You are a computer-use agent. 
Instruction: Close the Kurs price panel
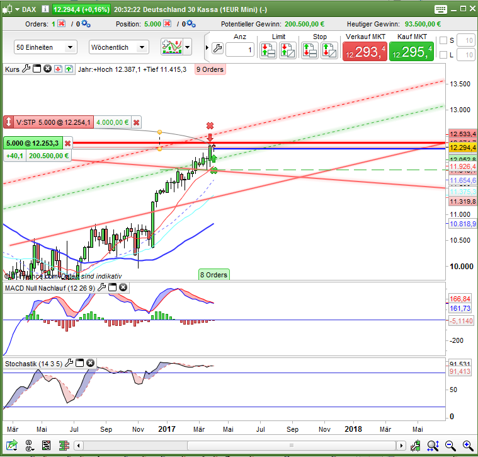pos(47,69)
